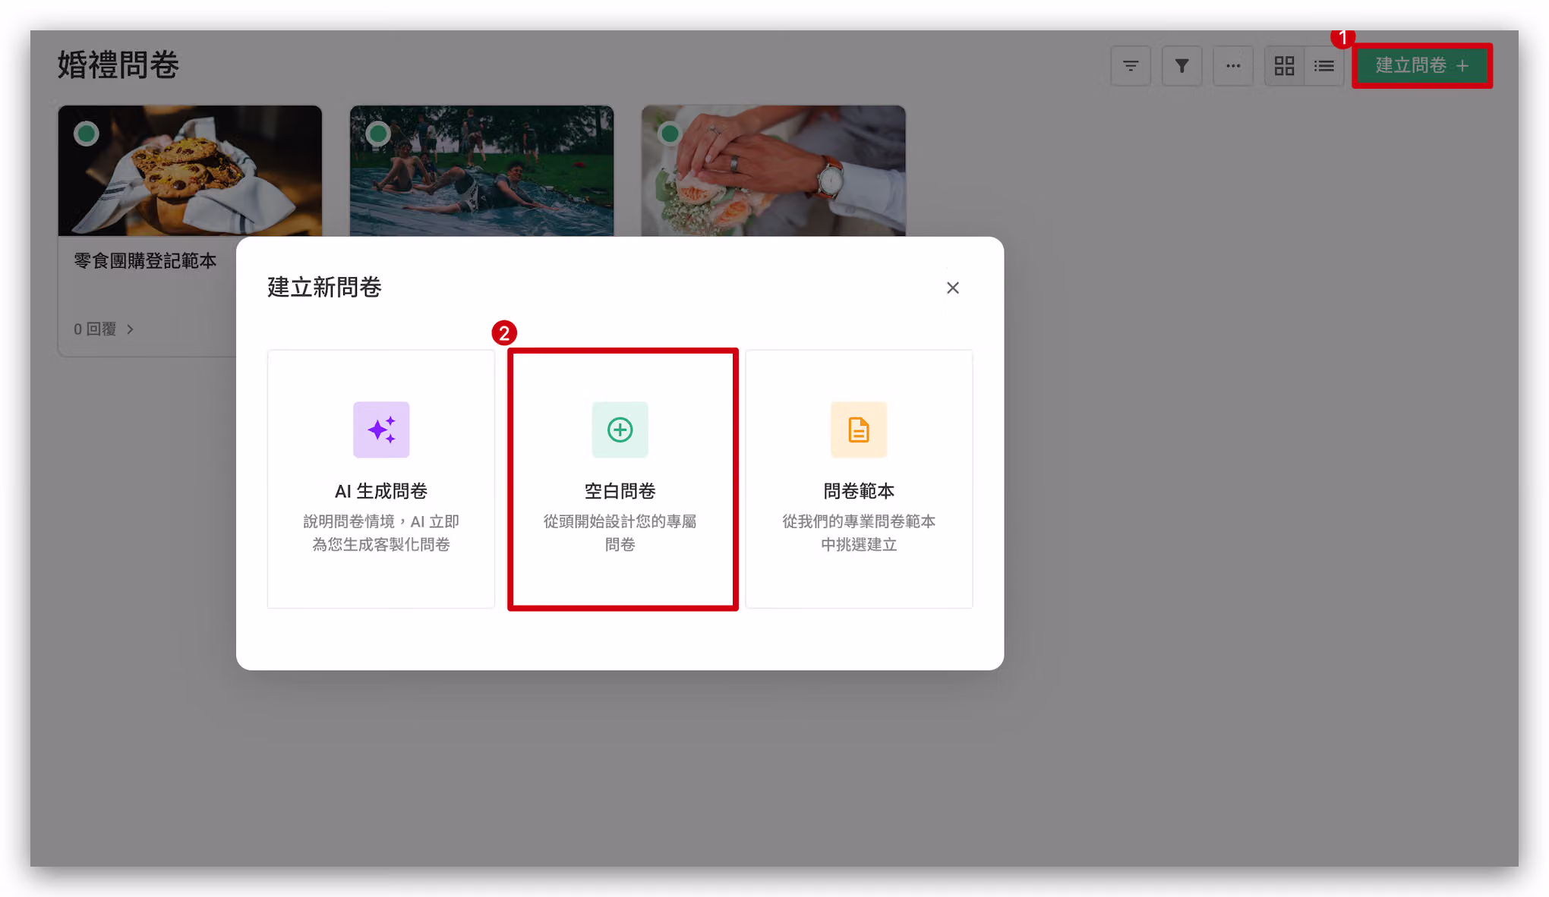The image size is (1549, 897).
Task: Toggle the status dot on the cookie card
Action: [x=87, y=134]
